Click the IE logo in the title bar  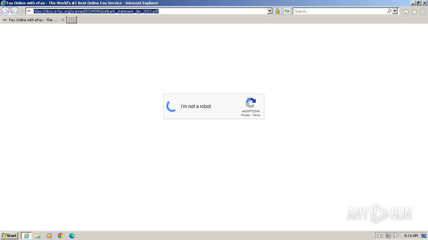coord(3,3)
